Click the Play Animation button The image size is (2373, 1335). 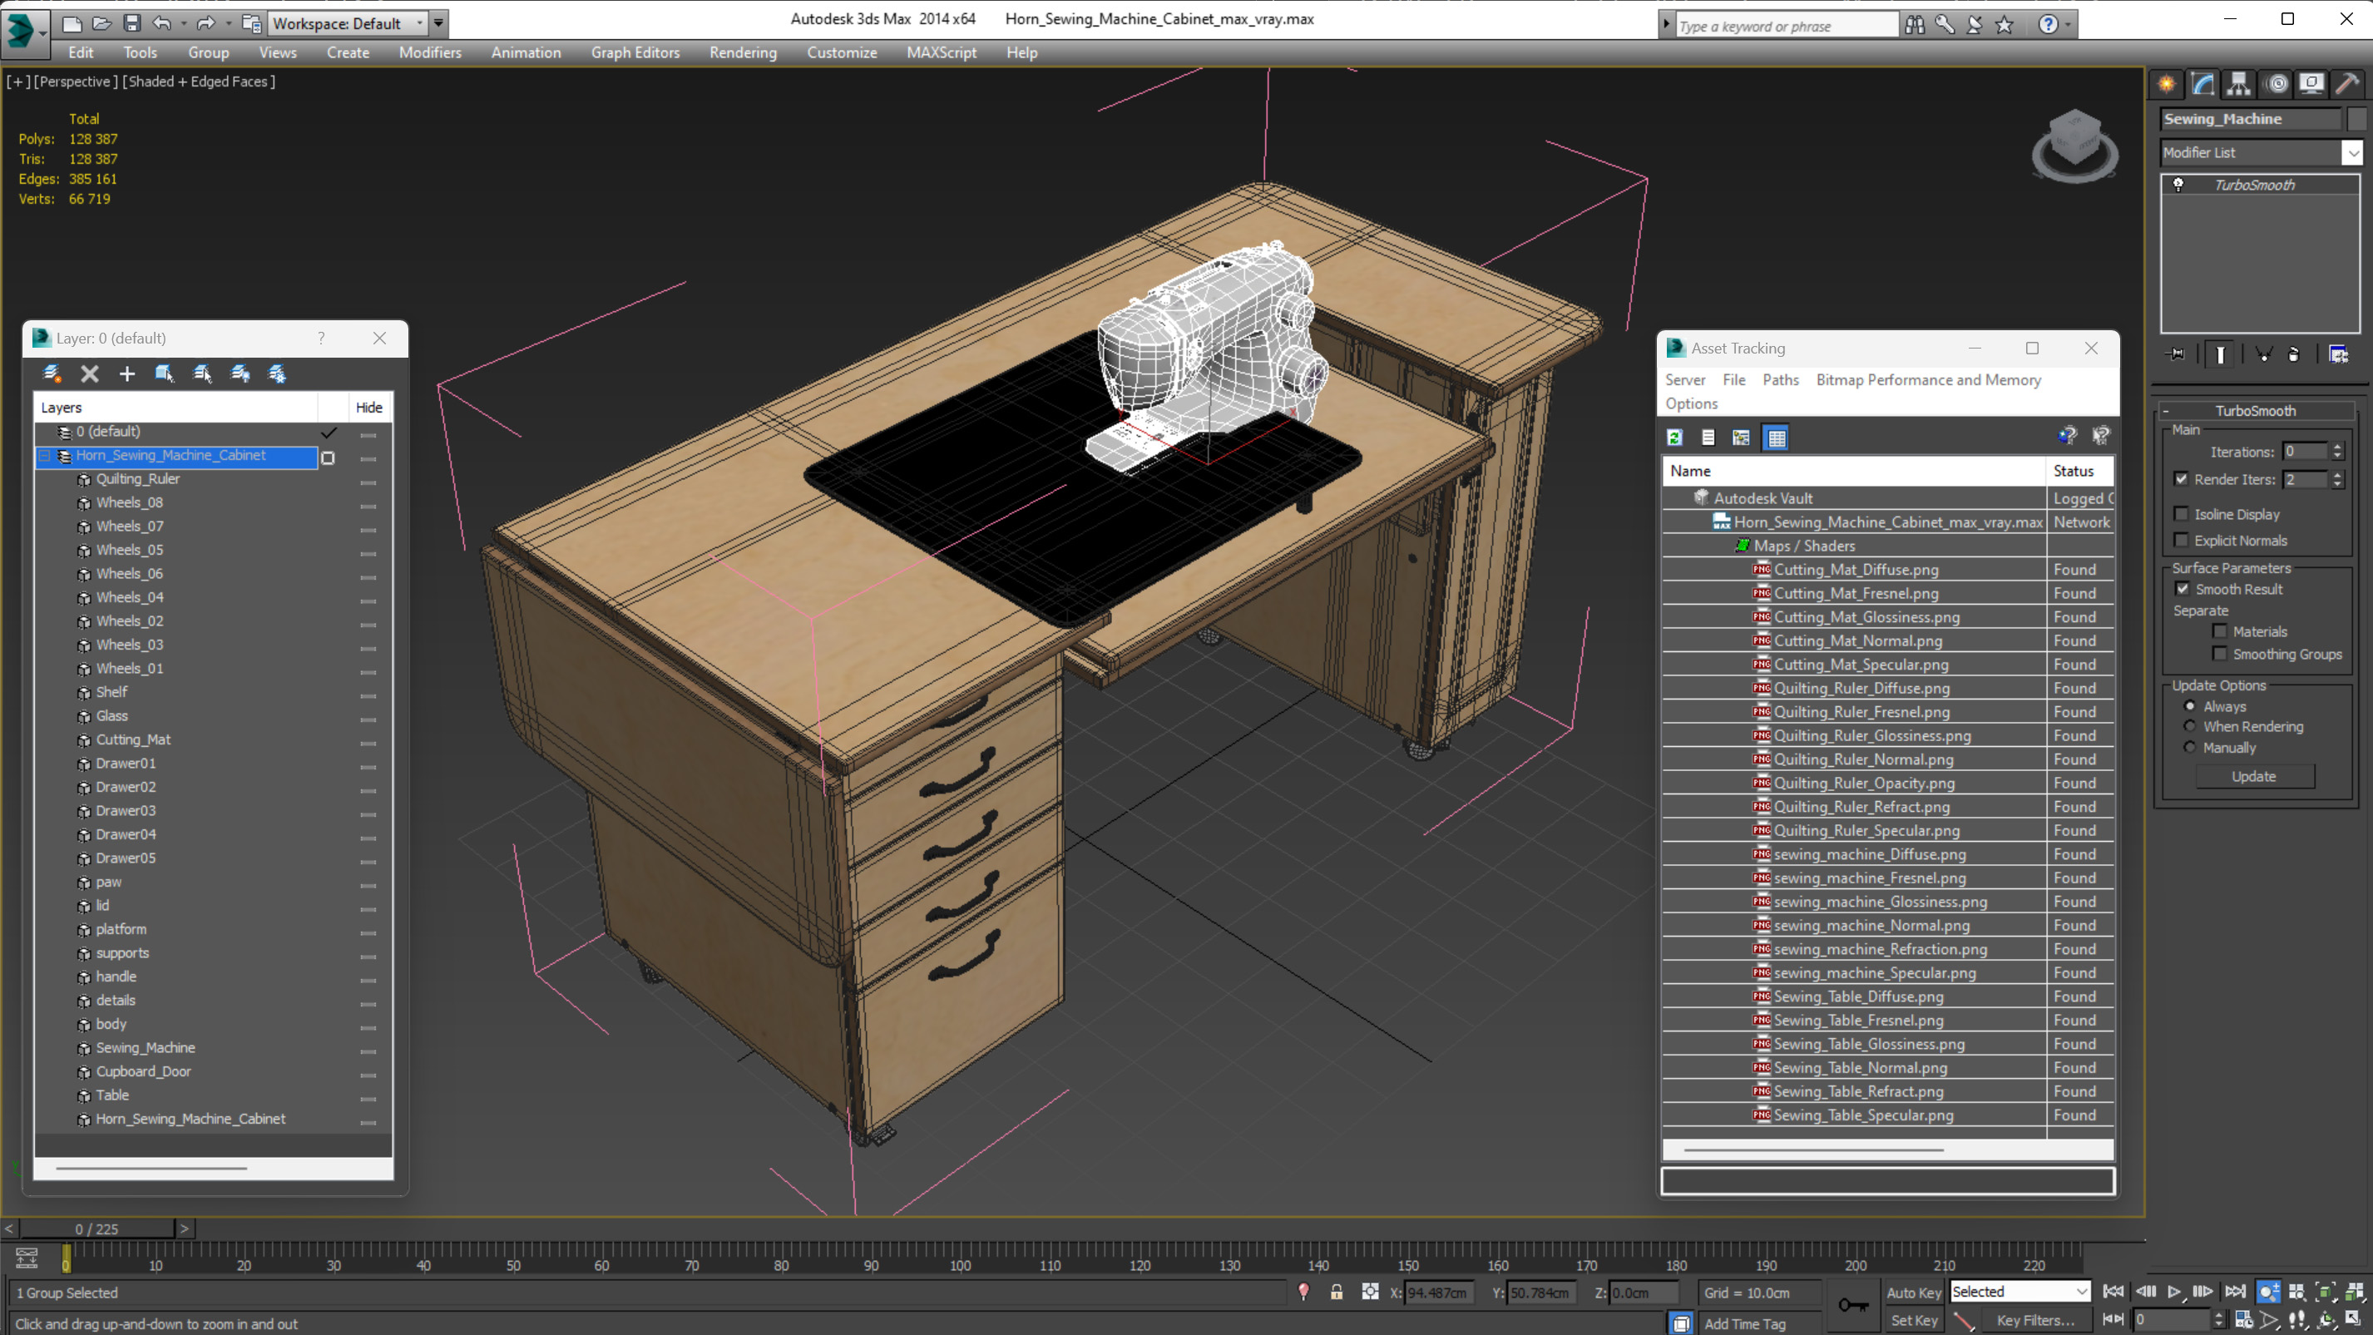(x=2174, y=1292)
